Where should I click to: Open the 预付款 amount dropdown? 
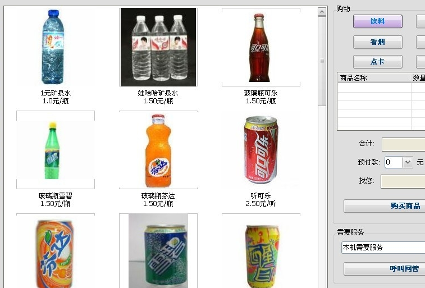408,162
